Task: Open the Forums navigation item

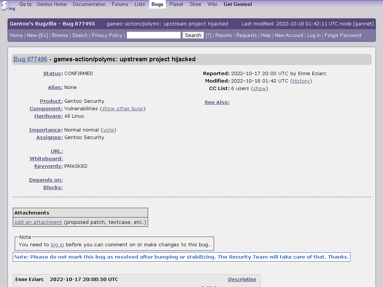Action: pyautogui.click(x=120, y=4)
